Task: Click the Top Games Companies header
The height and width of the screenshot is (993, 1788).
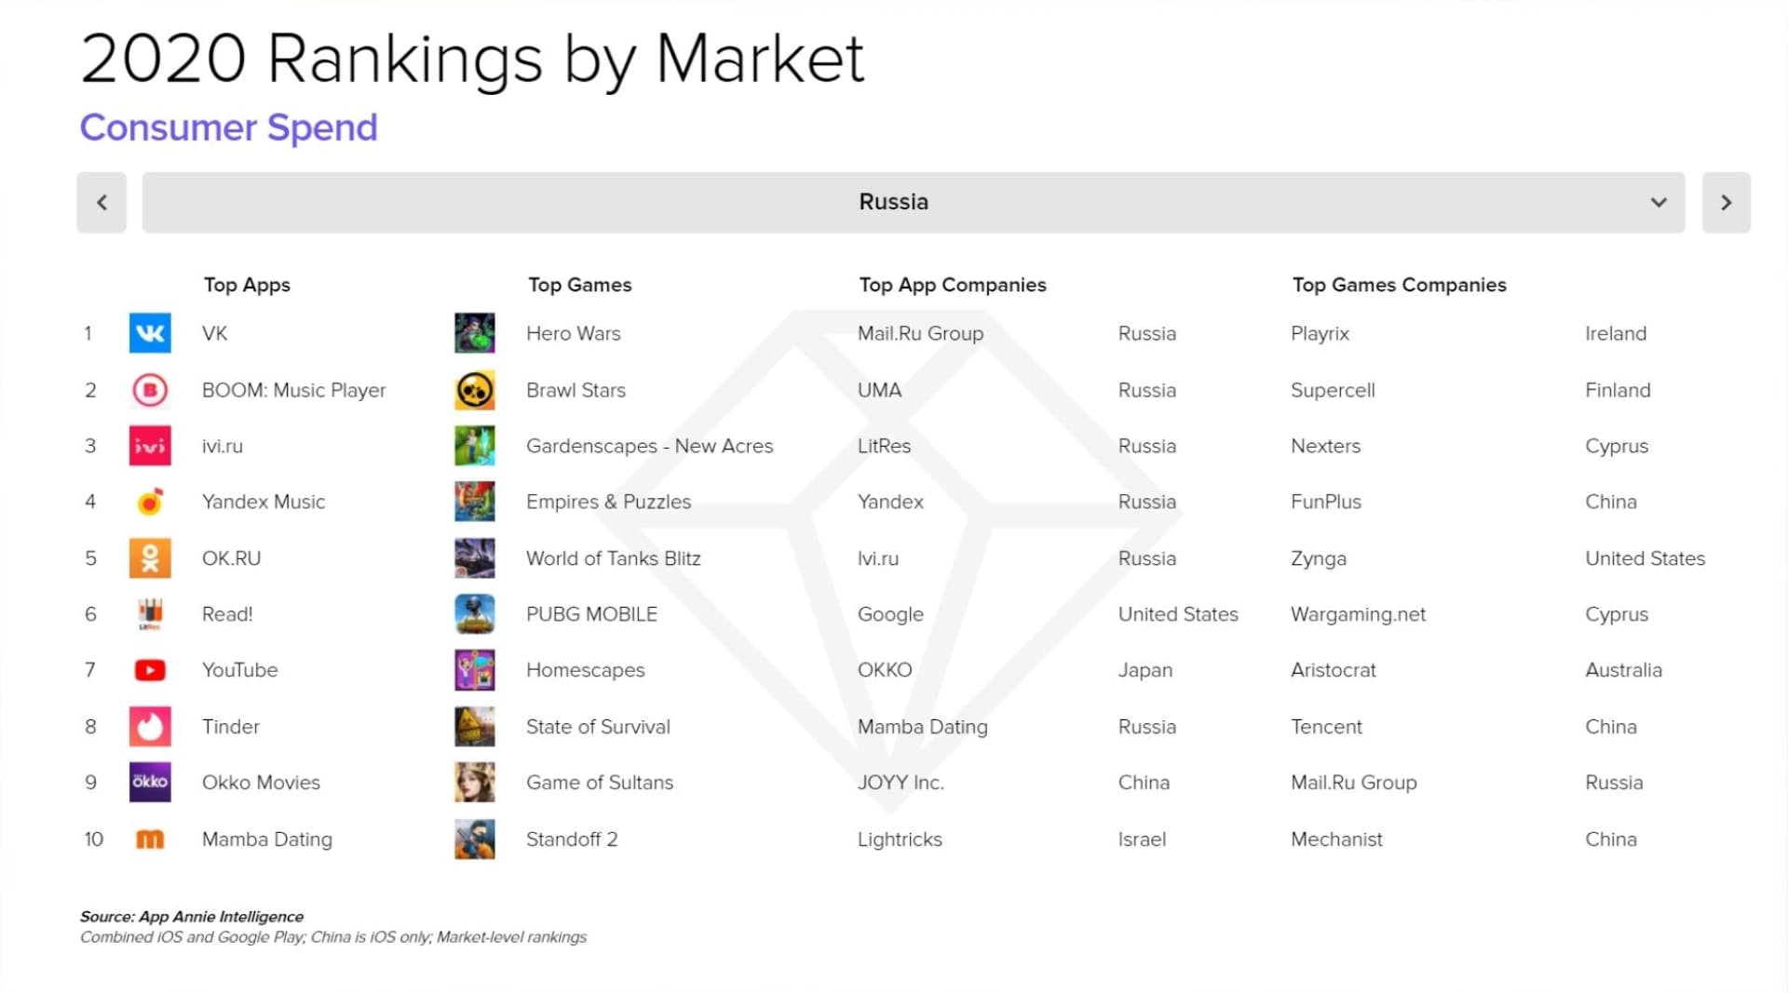Action: (1399, 285)
